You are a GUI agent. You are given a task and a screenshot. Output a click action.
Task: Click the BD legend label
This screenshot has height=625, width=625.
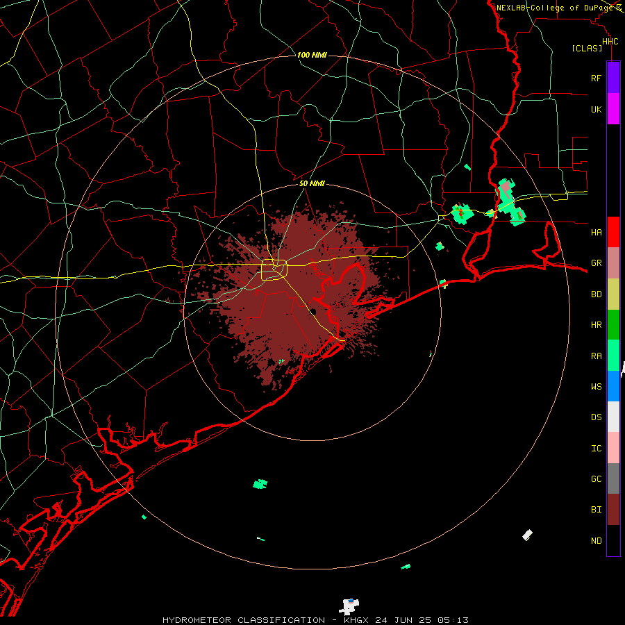[x=597, y=294]
